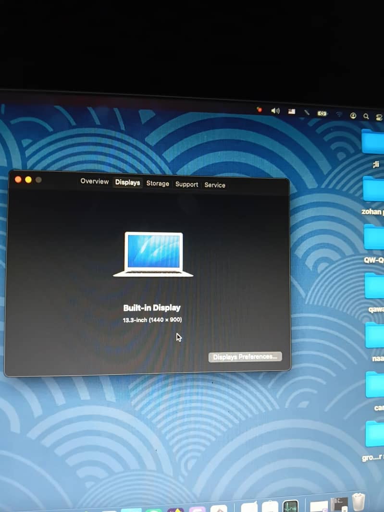
Task: Open the volume menu bar icon
Action: [275, 111]
